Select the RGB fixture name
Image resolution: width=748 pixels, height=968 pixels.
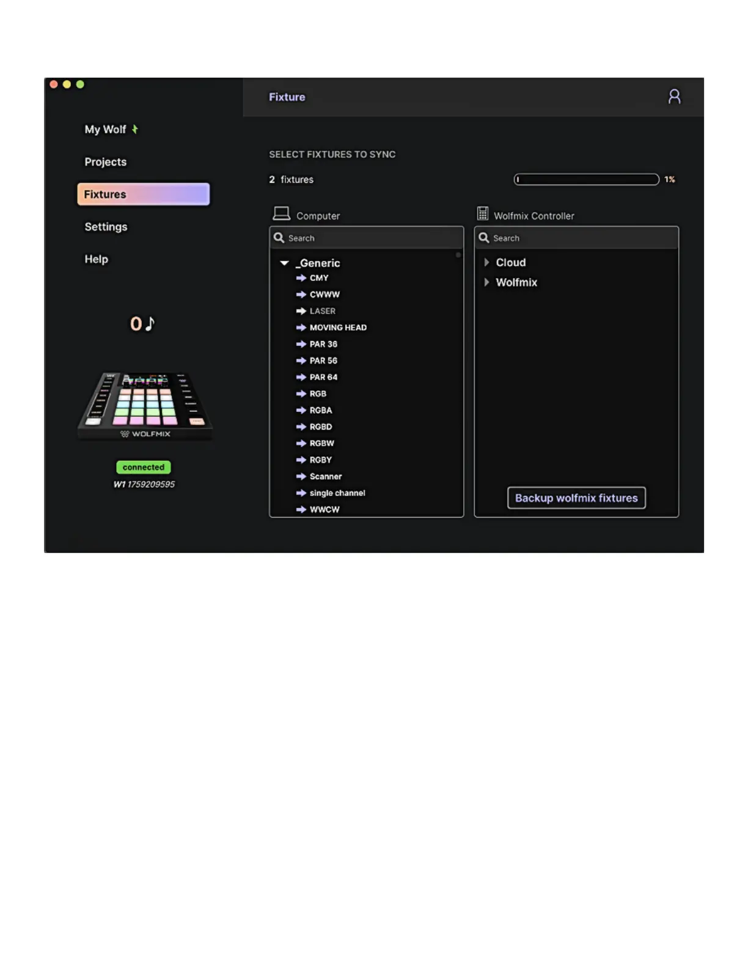[318, 394]
